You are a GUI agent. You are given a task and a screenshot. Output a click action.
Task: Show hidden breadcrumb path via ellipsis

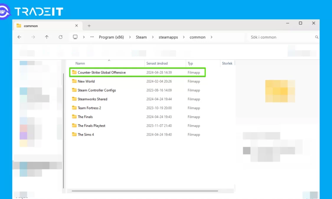point(92,37)
